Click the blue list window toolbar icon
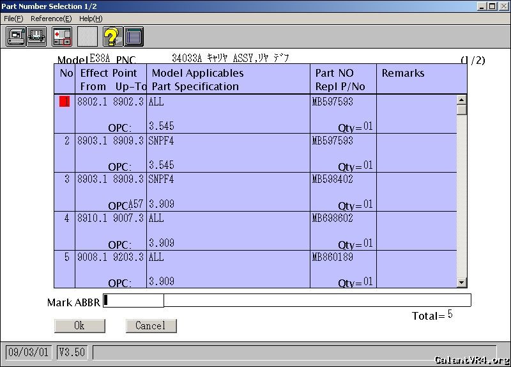This screenshot has height=367, width=511. 133,36
